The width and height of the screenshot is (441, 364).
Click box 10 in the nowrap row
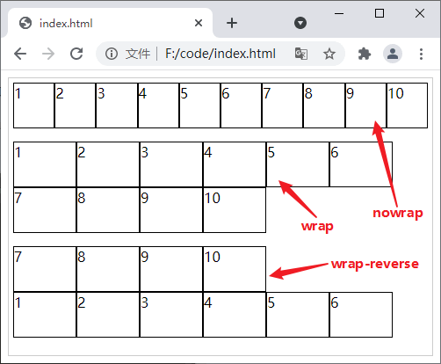pyautogui.click(x=407, y=106)
